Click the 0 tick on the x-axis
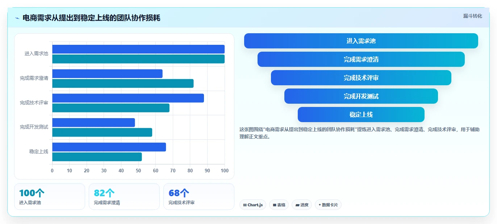Screen dimensions: 497x224 [52, 171]
